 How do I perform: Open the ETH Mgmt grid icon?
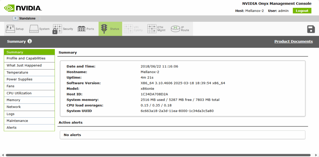(152, 29)
